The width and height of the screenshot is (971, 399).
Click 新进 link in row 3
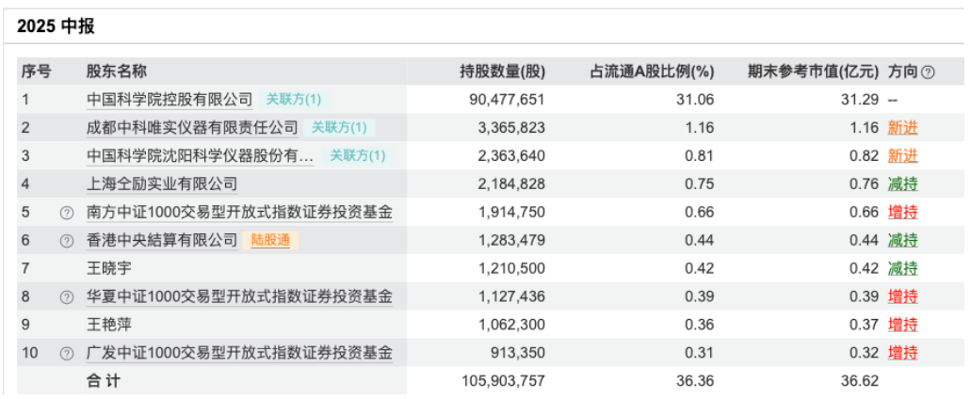tap(903, 155)
